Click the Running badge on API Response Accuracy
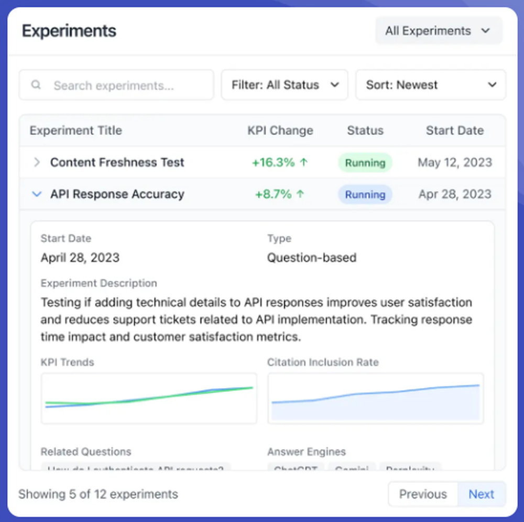The width and height of the screenshot is (524, 522). coord(365,194)
